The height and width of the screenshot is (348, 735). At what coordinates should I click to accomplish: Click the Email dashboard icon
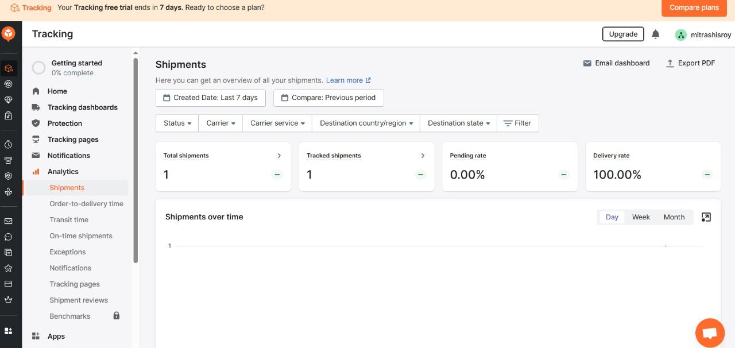point(587,63)
